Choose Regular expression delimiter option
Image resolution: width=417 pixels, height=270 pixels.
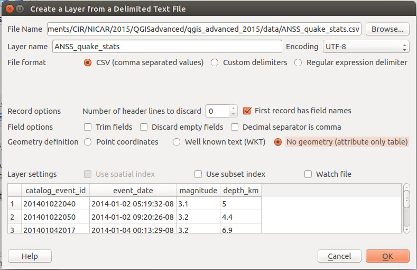click(x=298, y=62)
